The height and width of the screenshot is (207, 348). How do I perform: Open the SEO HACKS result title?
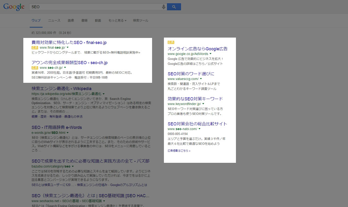90,196
